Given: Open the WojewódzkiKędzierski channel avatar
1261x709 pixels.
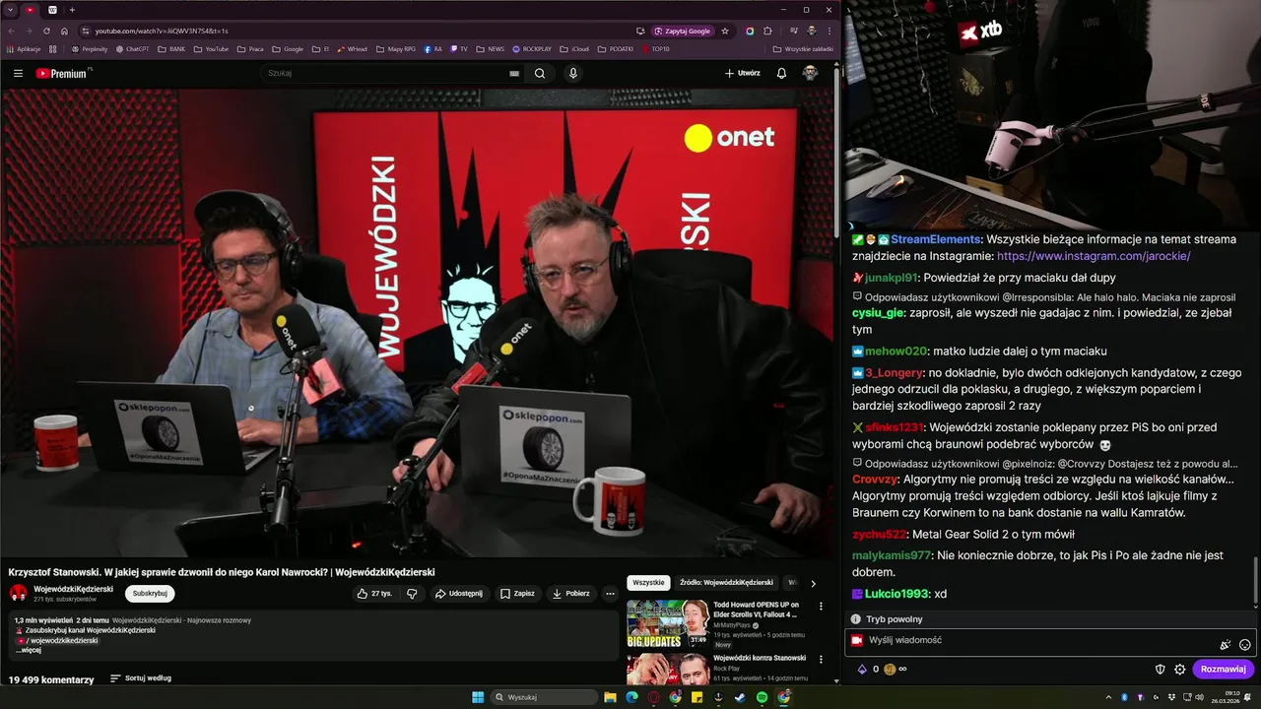Looking at the screenshot, I should pos(18,593).
